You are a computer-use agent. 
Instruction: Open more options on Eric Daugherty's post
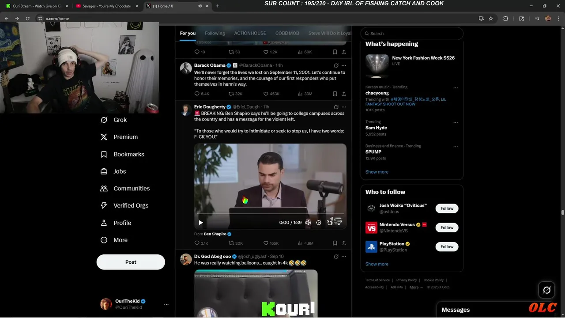click(x=344, y=107)
